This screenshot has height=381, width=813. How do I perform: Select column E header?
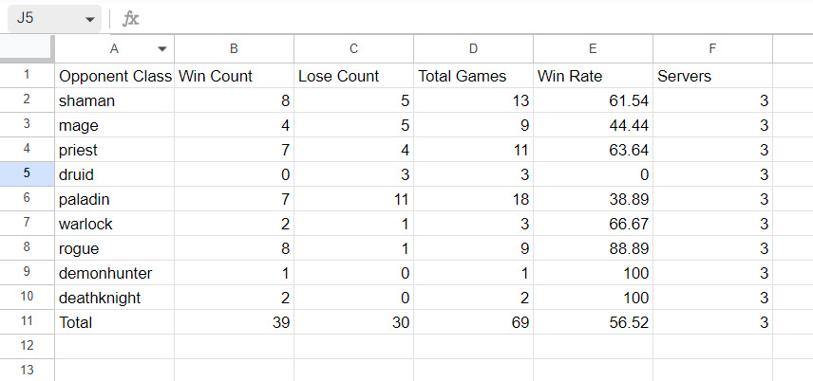[x=593, y=48]
